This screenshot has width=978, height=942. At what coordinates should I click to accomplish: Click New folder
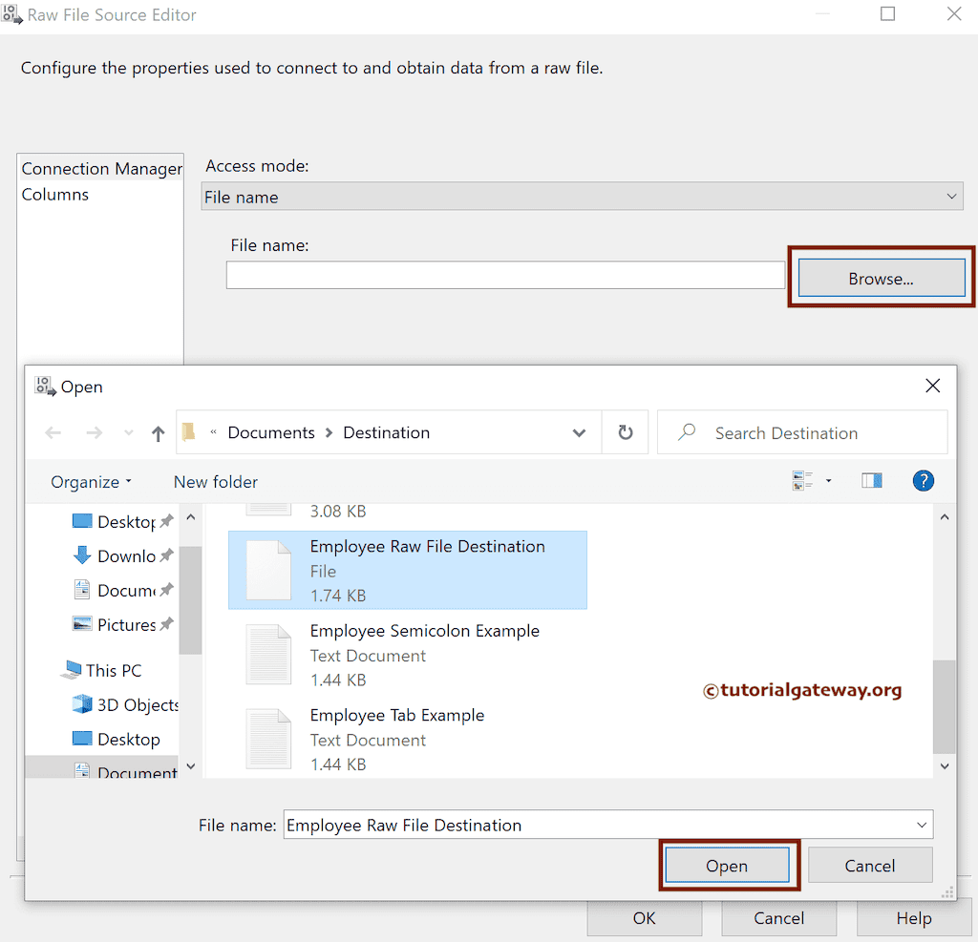(x=215, y=482)
